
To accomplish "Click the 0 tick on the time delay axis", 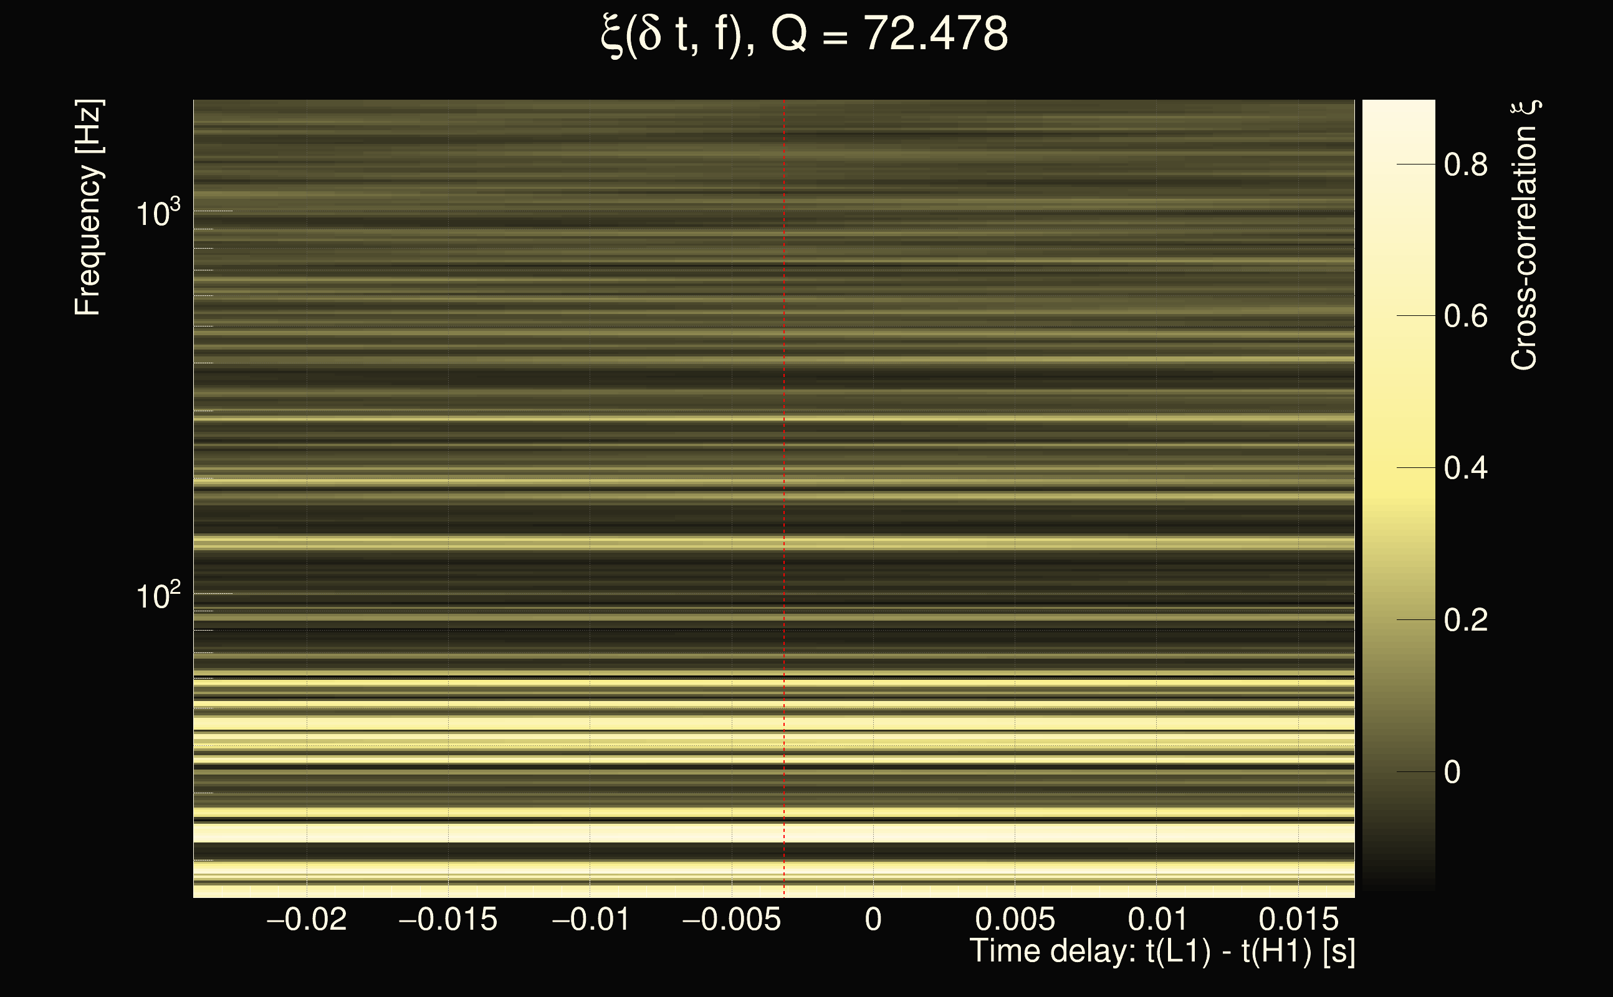I will (873, 919).
